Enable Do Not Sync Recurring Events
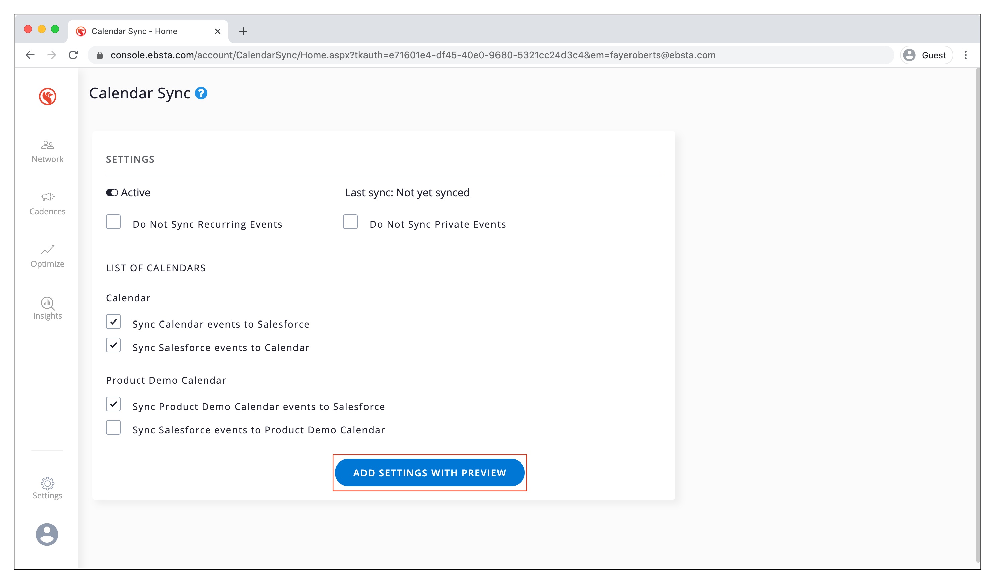 [113, 222]
